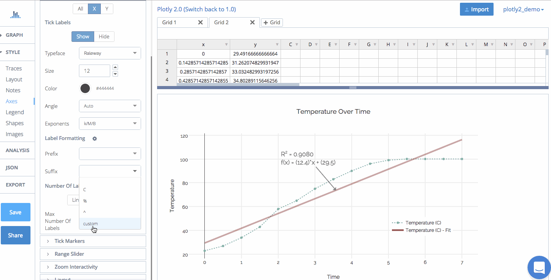Click the Plotly logo icon
551x280 pixels.
tap(15, 15)
